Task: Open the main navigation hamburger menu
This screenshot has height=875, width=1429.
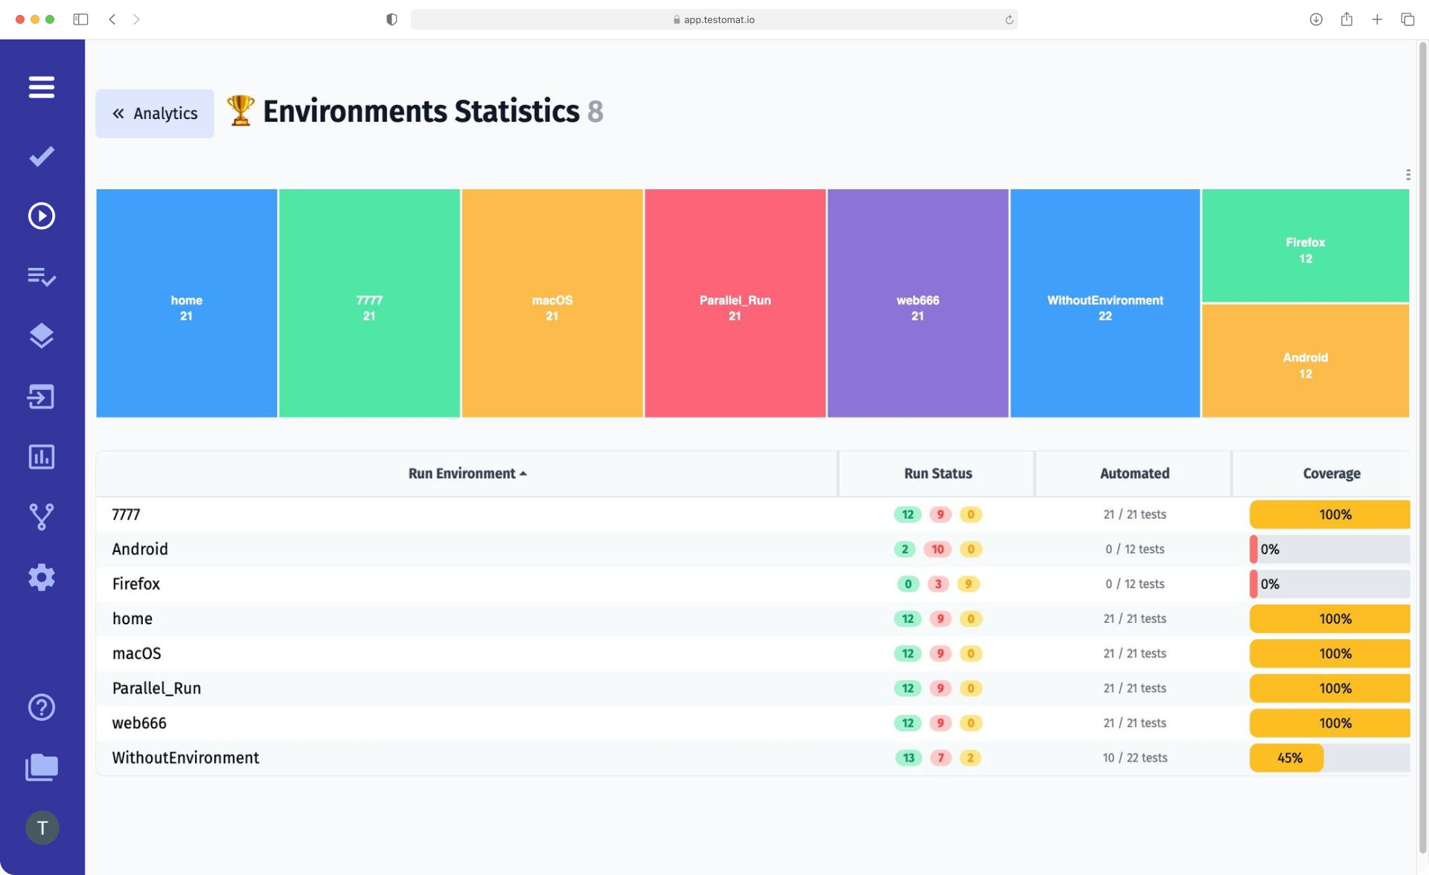Action: click(x=42, y=87)
